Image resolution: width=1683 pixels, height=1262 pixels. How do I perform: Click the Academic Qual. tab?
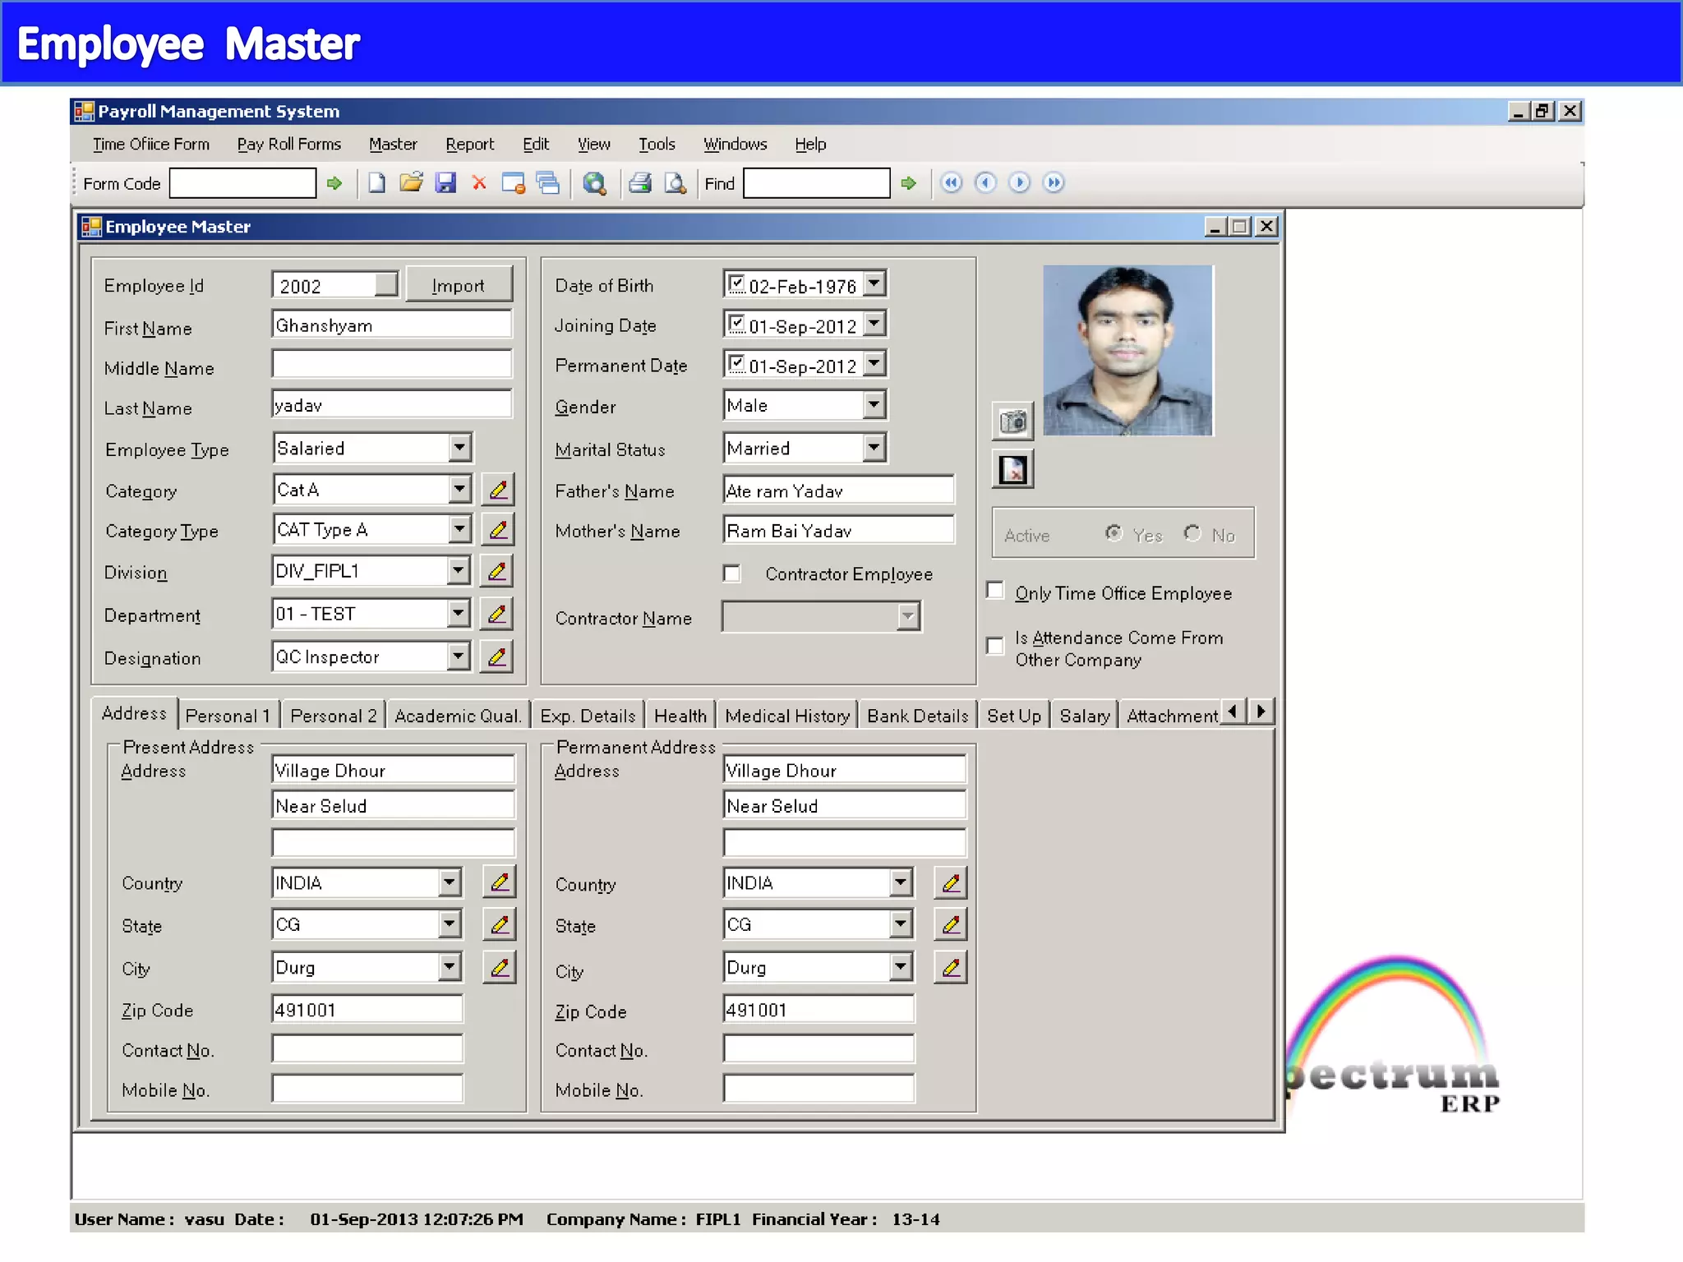pyautogui.click(x=458, y=716)
